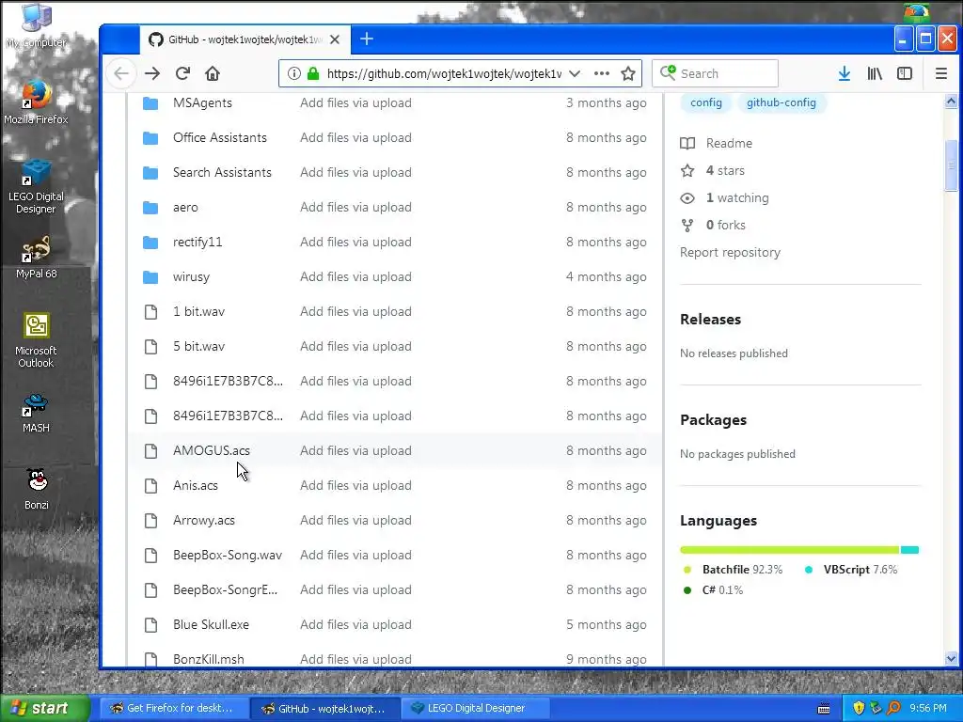
Task: Open a new tab with plus button
Action: click(367, 39)
